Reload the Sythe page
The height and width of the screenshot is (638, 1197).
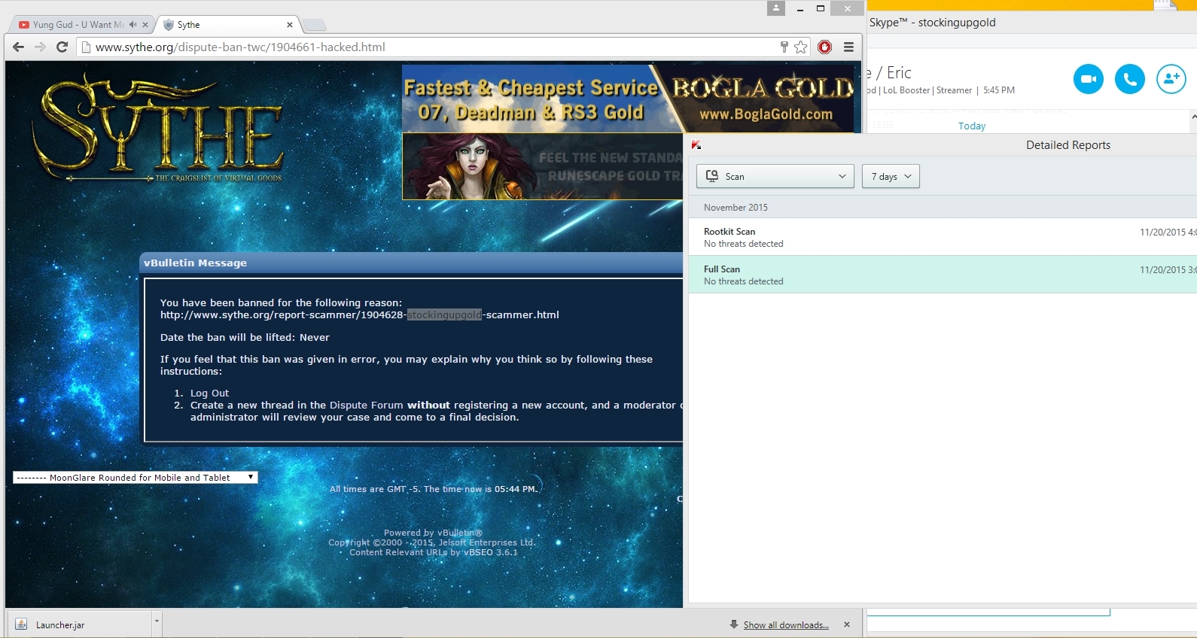(62, 47)
